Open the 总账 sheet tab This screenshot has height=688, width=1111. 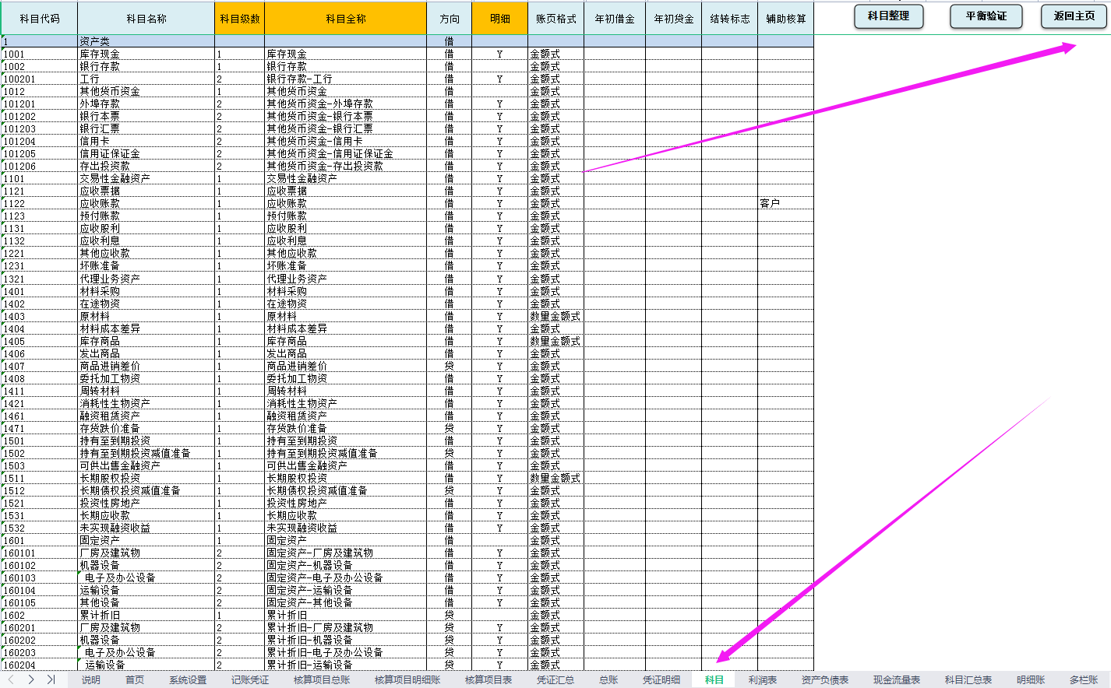point(608,680)
